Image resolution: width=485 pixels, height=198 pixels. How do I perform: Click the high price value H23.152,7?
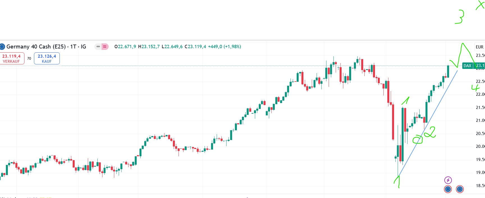tap(149, 47)
